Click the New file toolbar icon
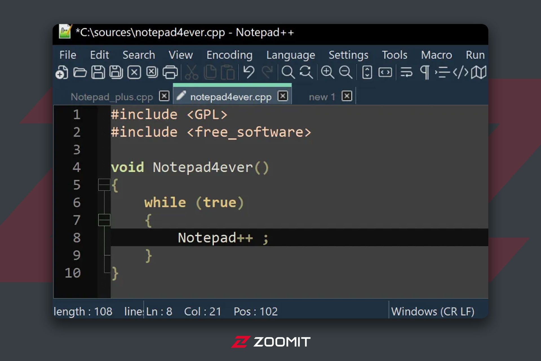 pyautogui.click(x=62, y=72)
